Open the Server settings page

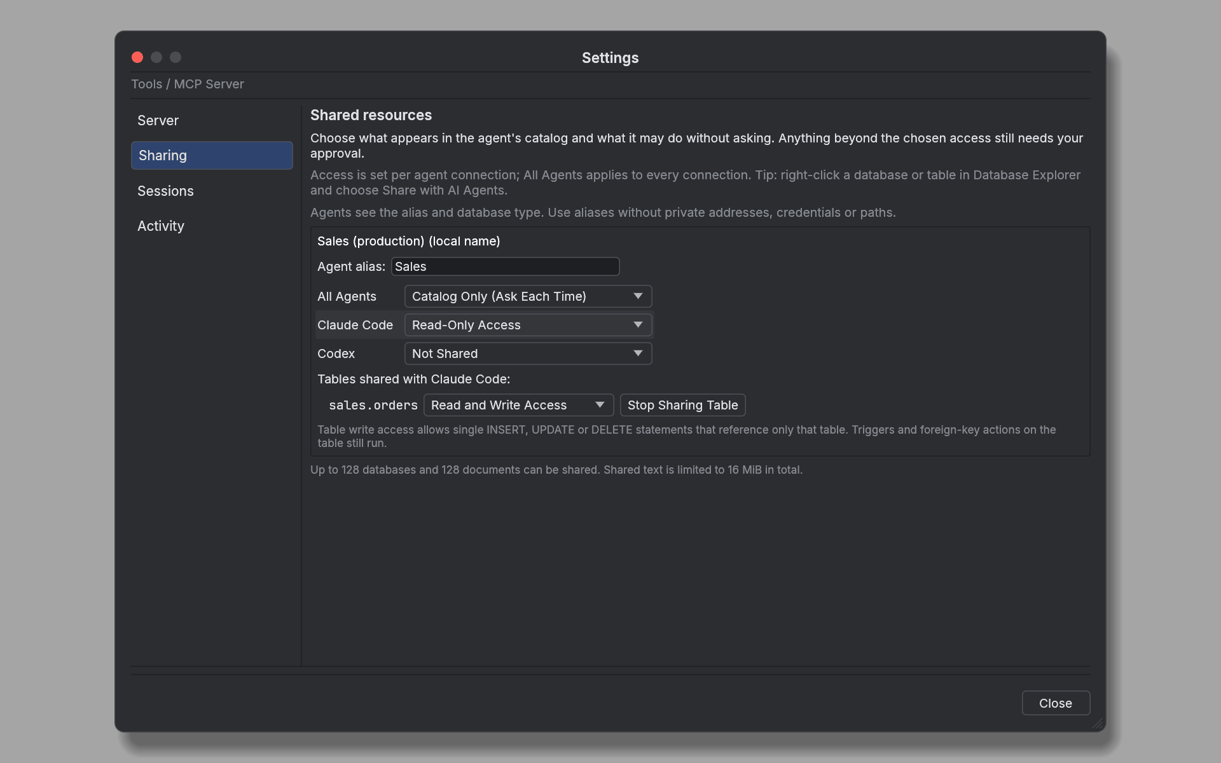point(212,121)
